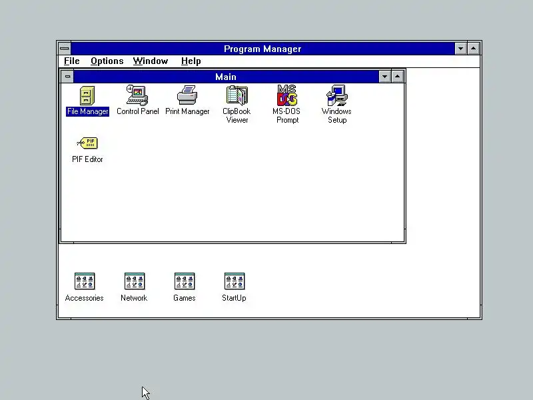Click the StartUp label text
Image resolution: width=533 pixels, height=400 pixels.
(234, 298)
